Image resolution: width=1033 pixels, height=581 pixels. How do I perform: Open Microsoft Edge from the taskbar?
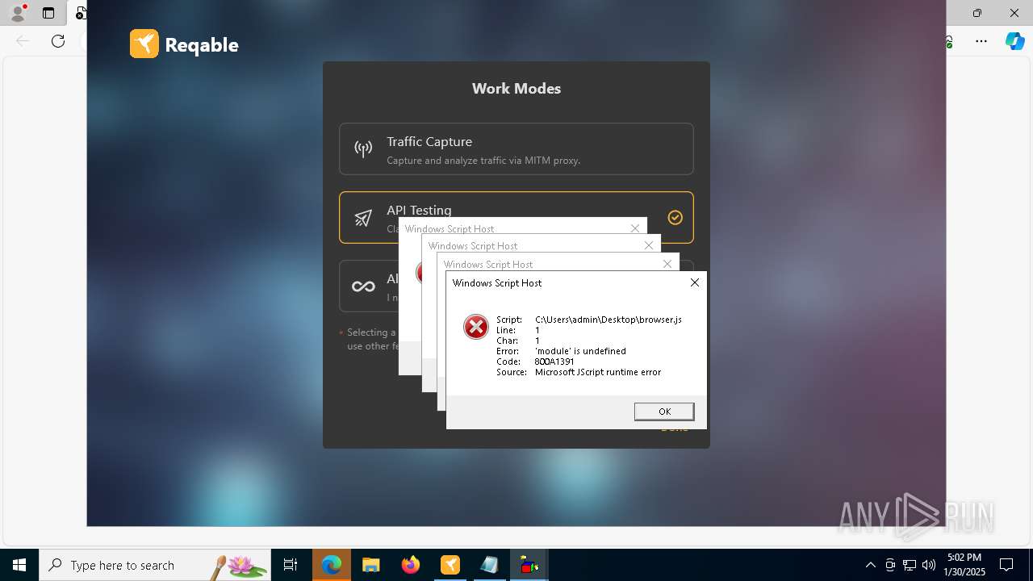pos(332,565)
